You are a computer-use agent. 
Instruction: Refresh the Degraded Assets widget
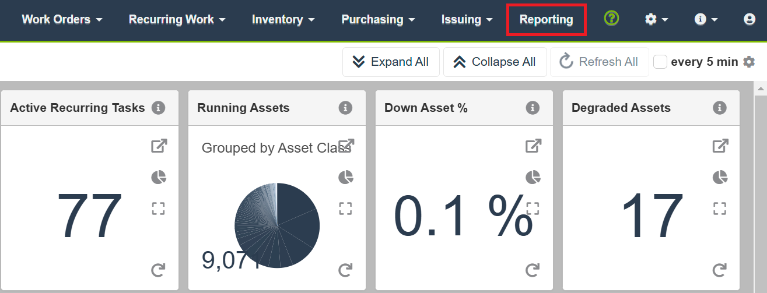[x=720, y=270]
